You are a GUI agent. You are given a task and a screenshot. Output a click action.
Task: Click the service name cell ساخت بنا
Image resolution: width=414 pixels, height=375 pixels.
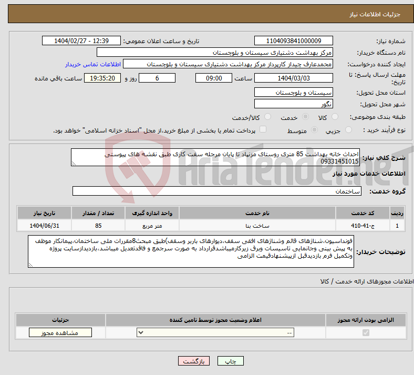pyautogui.click(x=257, y=226)
